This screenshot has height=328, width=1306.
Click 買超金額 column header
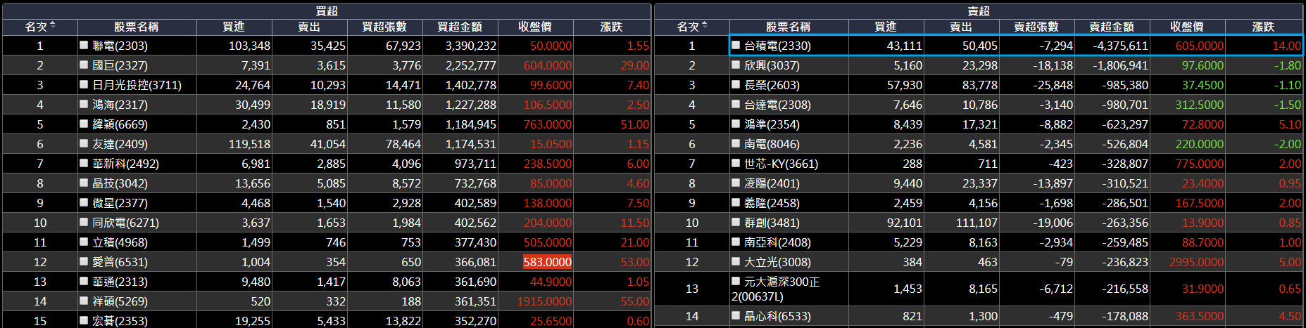click(x=460, y=27)
